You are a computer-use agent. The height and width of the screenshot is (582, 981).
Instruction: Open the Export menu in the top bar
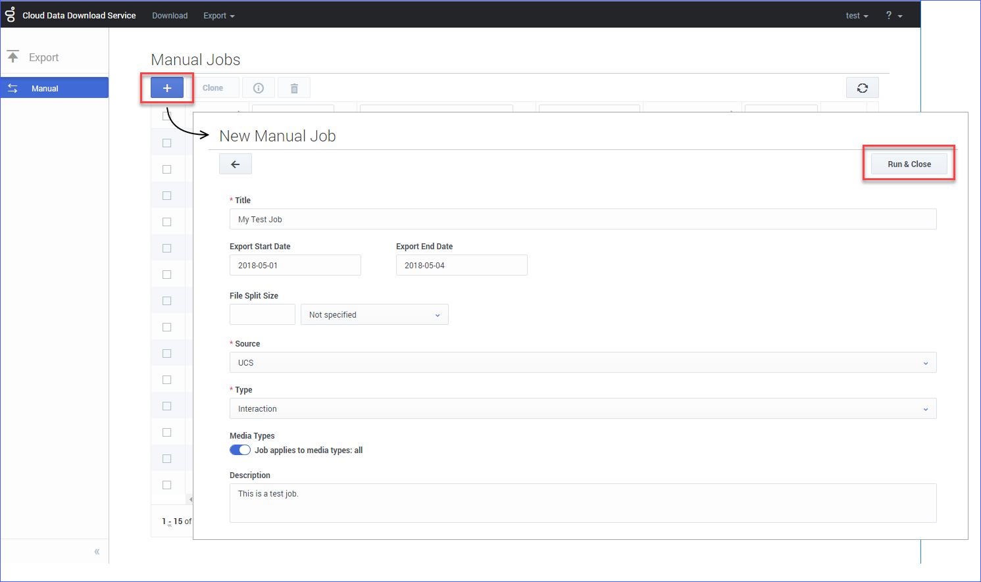(218, 15)
